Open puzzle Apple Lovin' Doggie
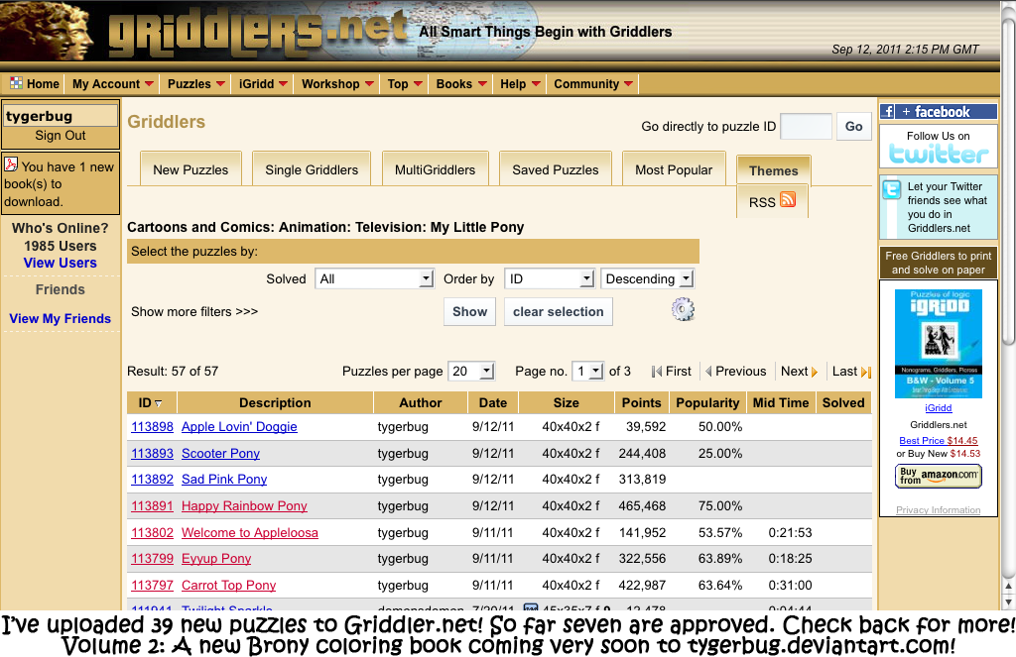1016x657 pixels. [x=239, y=426]
